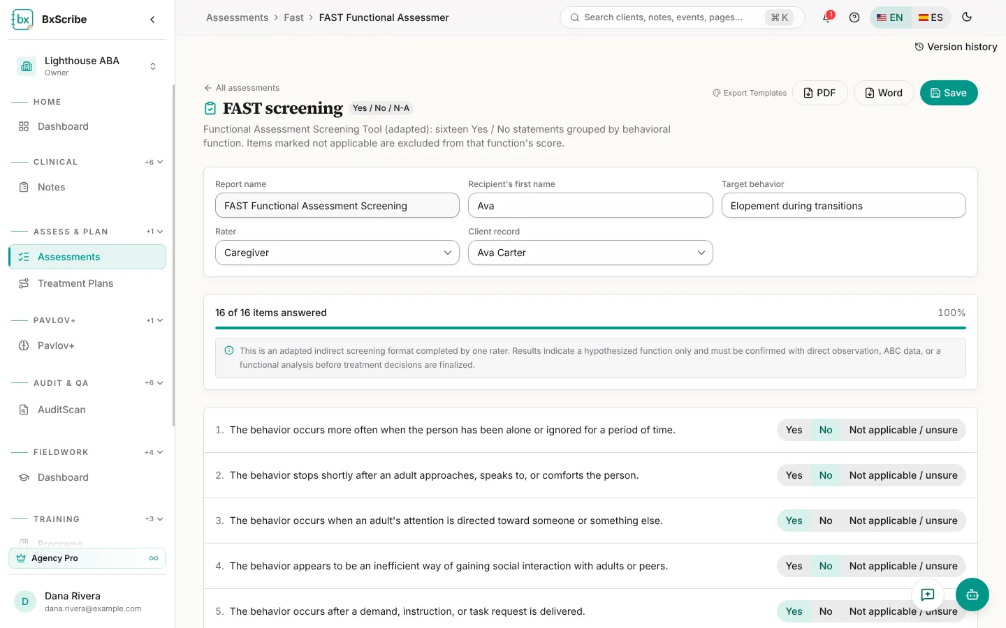The image size is (1006, 628).
Task: Click the search clients and notes box
Action: [x=682, y=17]
